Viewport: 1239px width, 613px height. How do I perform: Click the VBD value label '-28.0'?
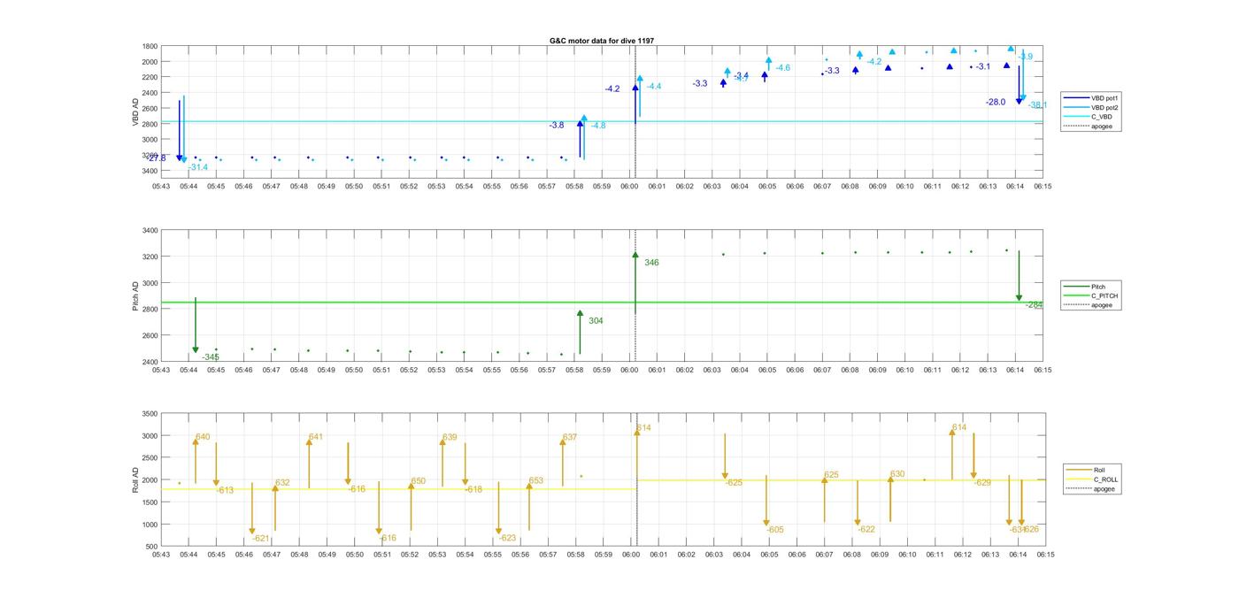[x=996, y=103]
